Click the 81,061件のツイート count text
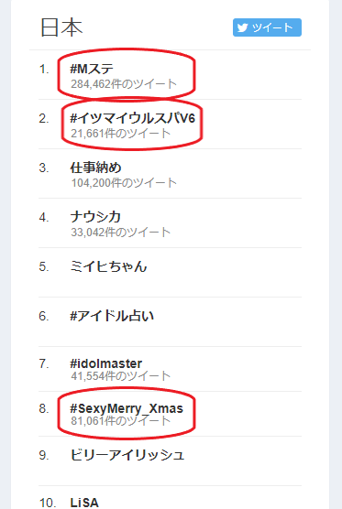This screenshot has width=342, height=509. coord(121,421)
